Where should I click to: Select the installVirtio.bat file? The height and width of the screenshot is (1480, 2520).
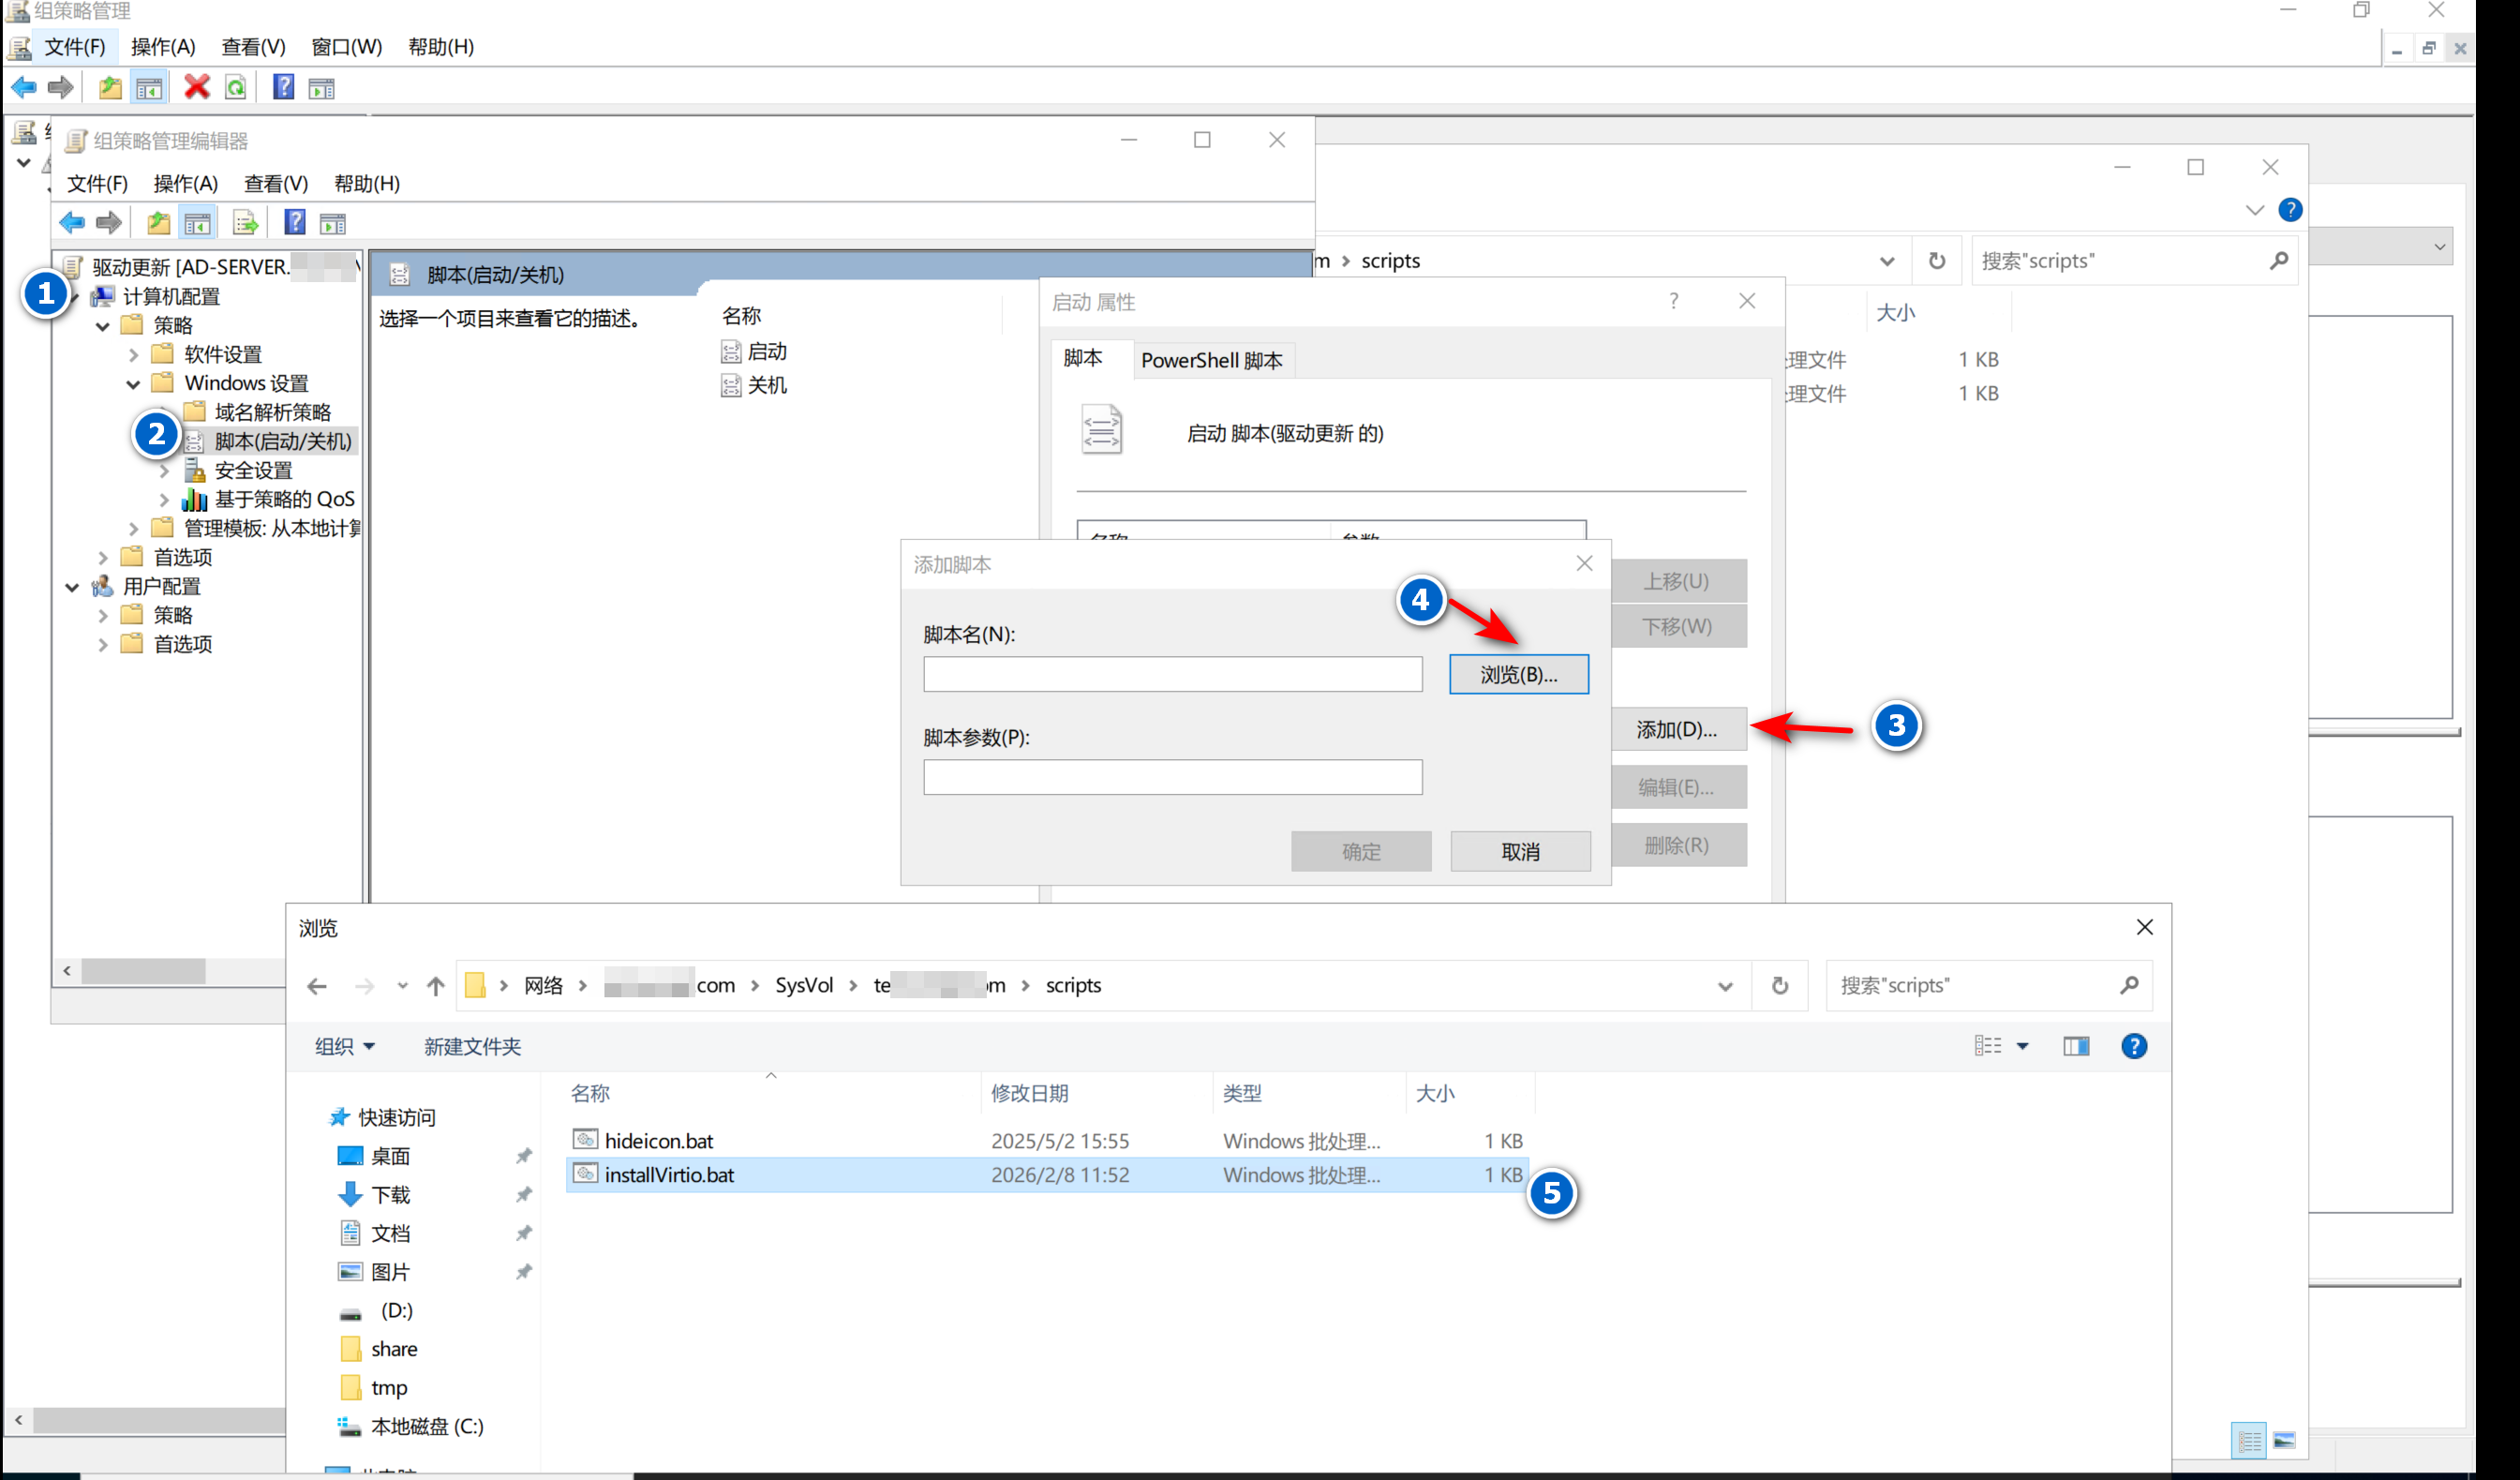tap(669, 1175)
